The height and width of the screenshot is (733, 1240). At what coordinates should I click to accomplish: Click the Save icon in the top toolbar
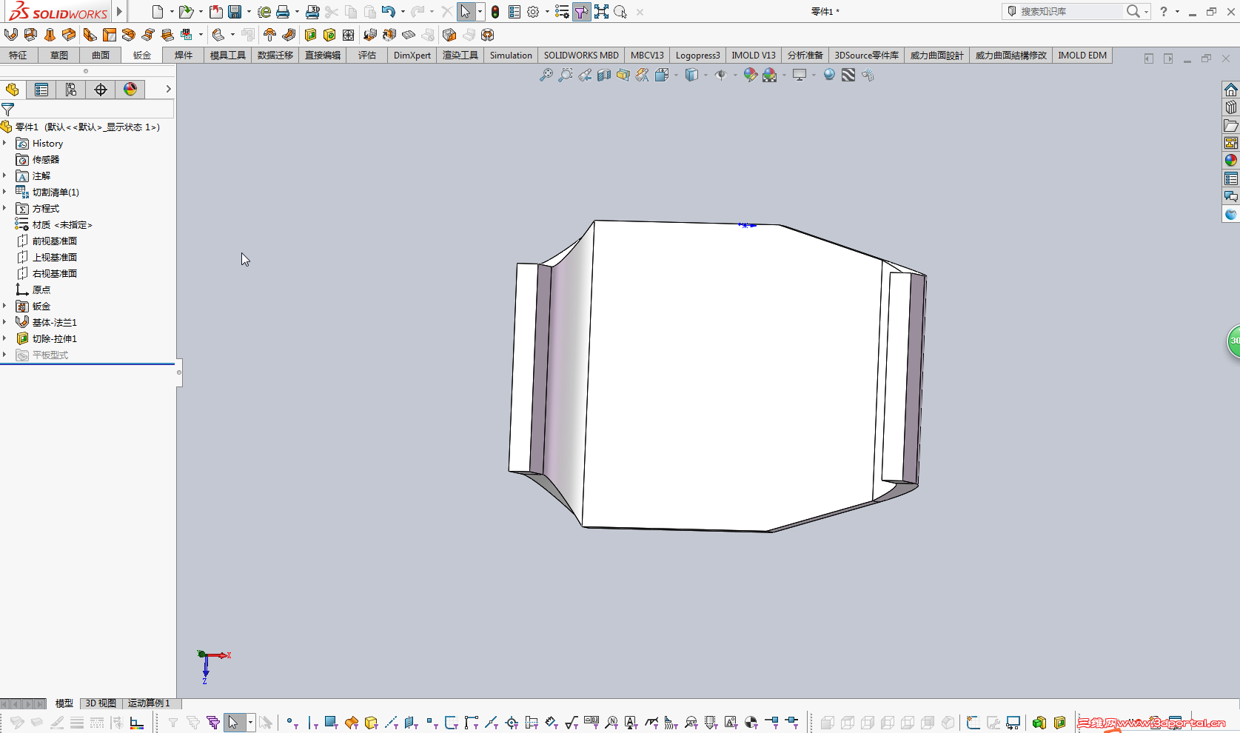pos(235,12)
